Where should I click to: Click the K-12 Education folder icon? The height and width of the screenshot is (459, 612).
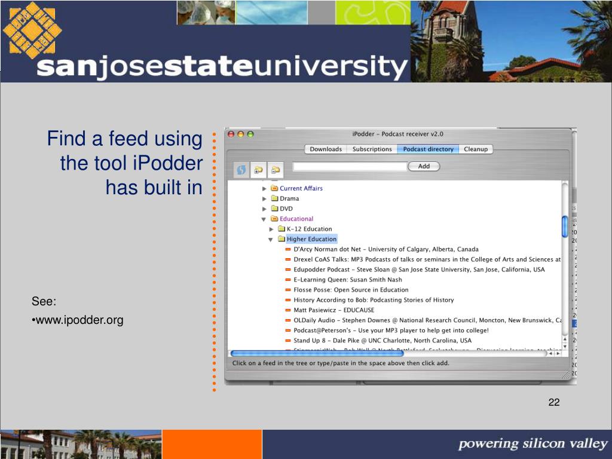281,229
